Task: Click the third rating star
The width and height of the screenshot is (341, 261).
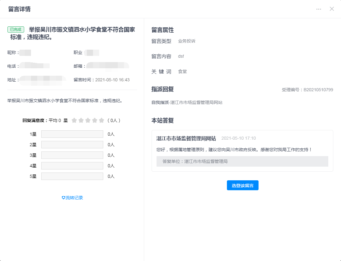Action: coord(88,120)
